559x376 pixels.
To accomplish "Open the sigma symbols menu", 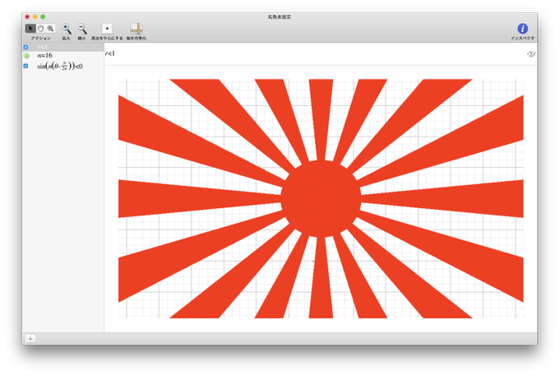I will pyautogui.click(x=531, y=53).
